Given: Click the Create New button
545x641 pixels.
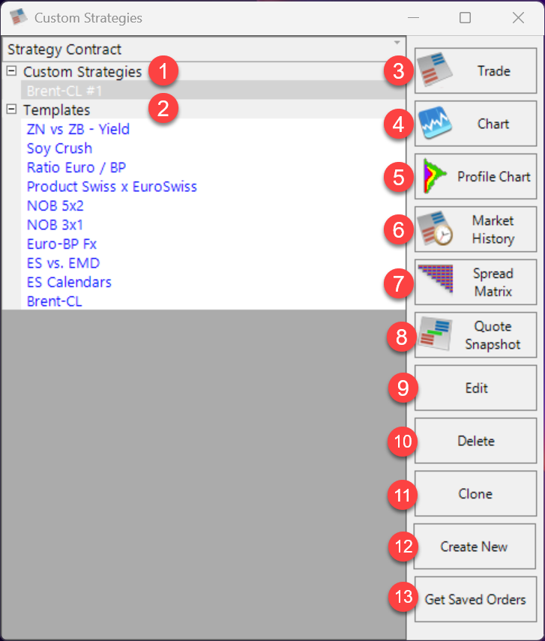Looking at the screenshot, I should (x=475, y=547).
